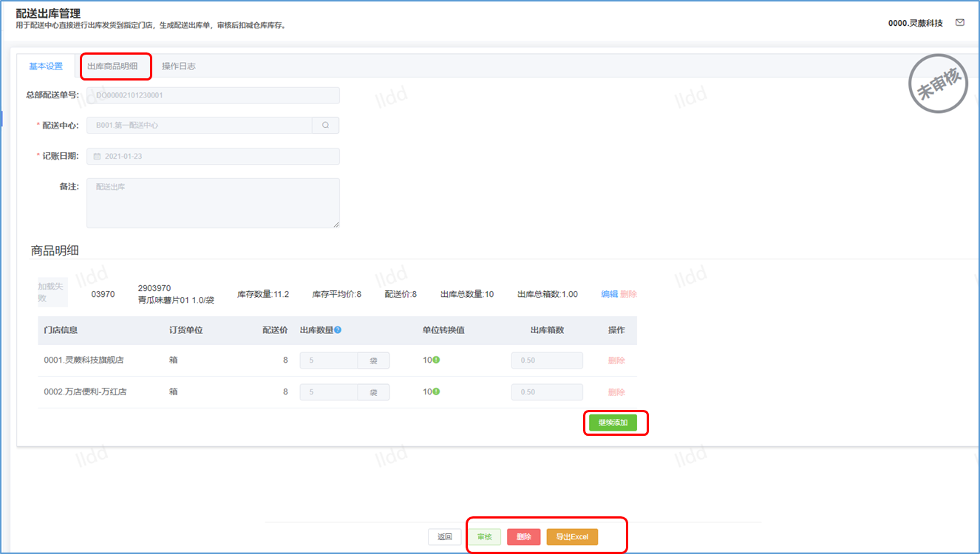Click the 配送价 column header
The height and width of the screenshot is (554, 980).
click(x=275, y=330)
